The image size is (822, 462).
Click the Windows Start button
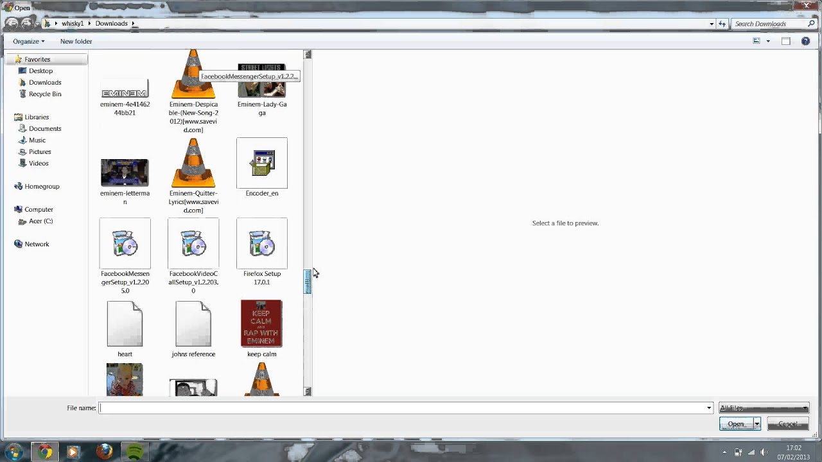[13, 452]
